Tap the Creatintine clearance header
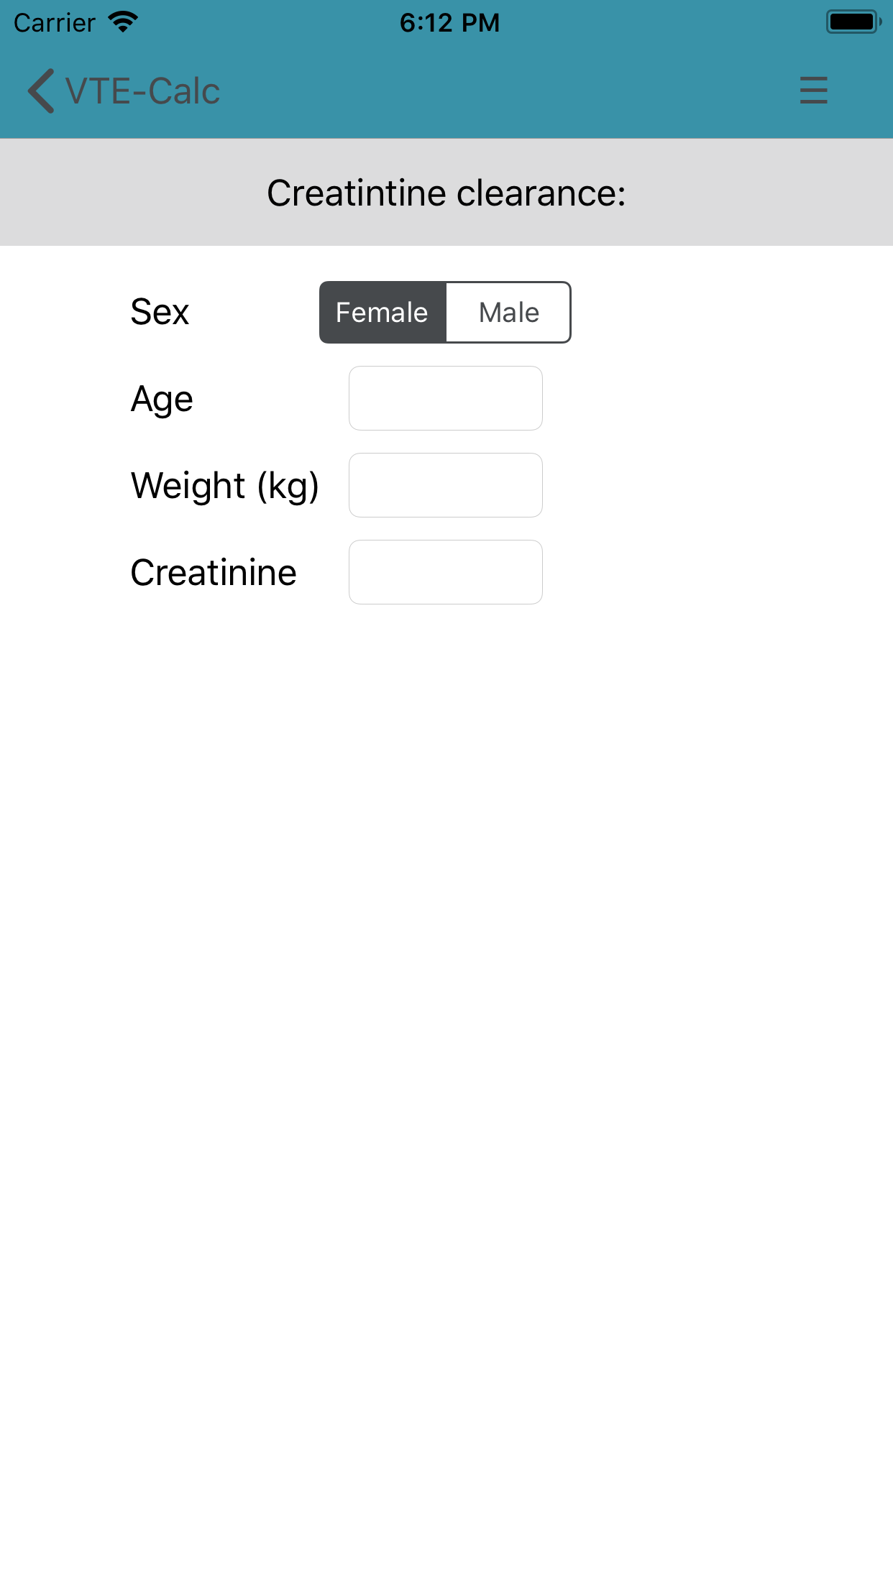 click(x=446, y=193)
